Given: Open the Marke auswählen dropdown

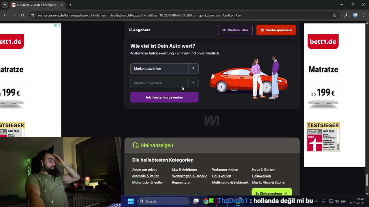Looking at the screenshot, I should (x=164, y=68).
